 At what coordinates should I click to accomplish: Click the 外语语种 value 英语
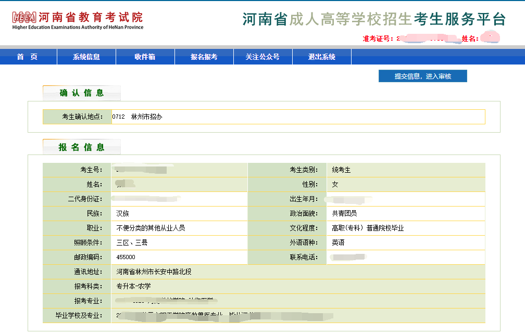click(x=338, y=243)
